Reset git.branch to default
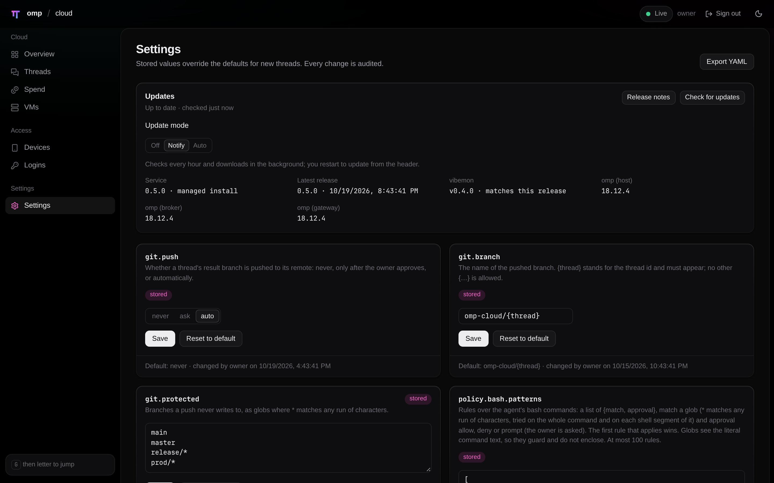This screenshot has width=774, height=483. click(524, 339)
